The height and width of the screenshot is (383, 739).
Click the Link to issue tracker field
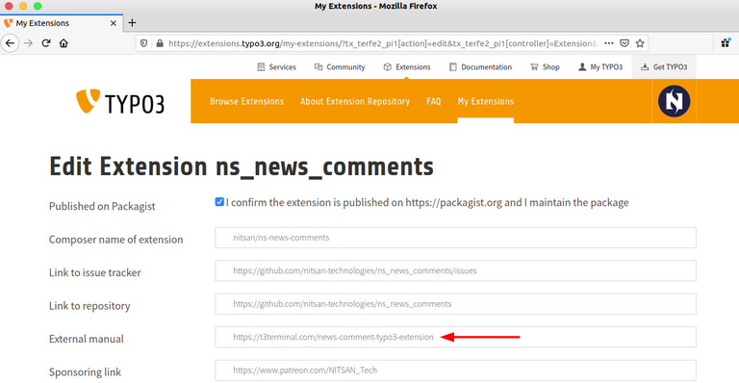455,270
